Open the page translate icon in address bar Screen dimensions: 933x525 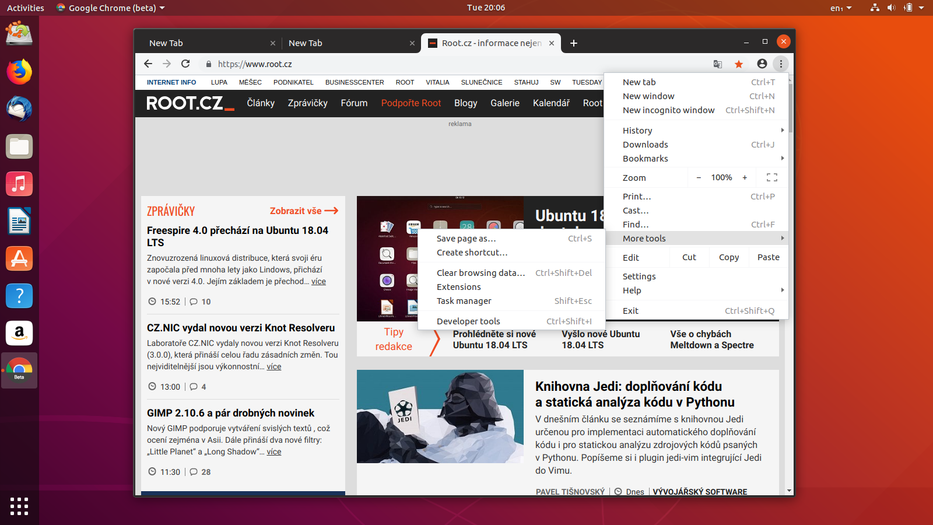coord(717,64)
